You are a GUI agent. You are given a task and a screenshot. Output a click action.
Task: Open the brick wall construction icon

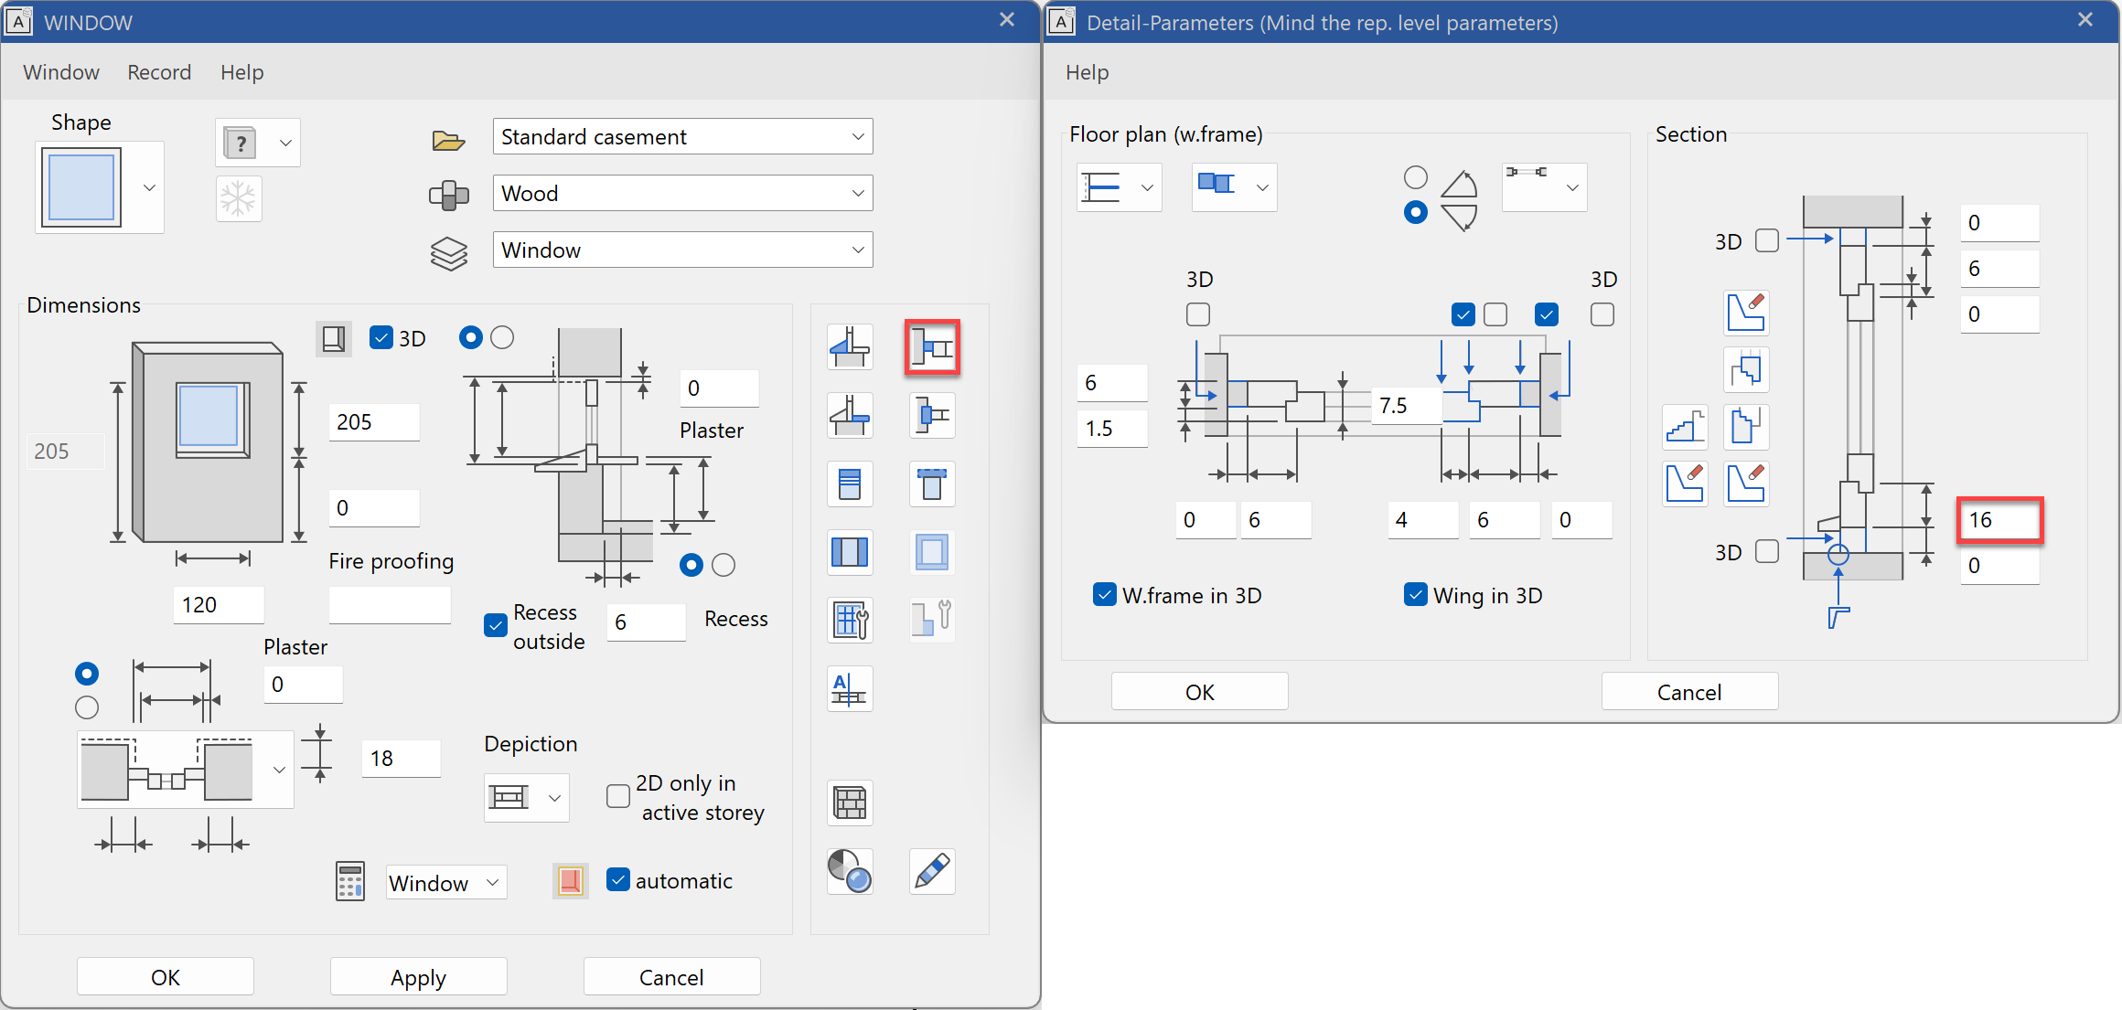pyautogui.click(x=850, y=803)
